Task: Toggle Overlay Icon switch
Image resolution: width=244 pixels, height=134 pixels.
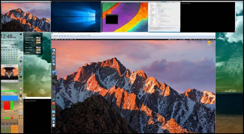Action: tap(38, 42)
